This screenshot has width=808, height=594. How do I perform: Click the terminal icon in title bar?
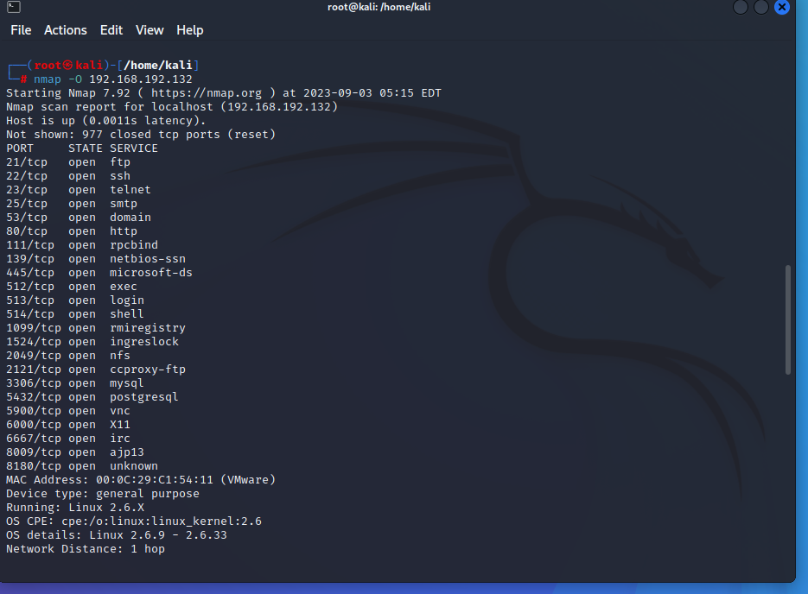click(x=14, y=7)
